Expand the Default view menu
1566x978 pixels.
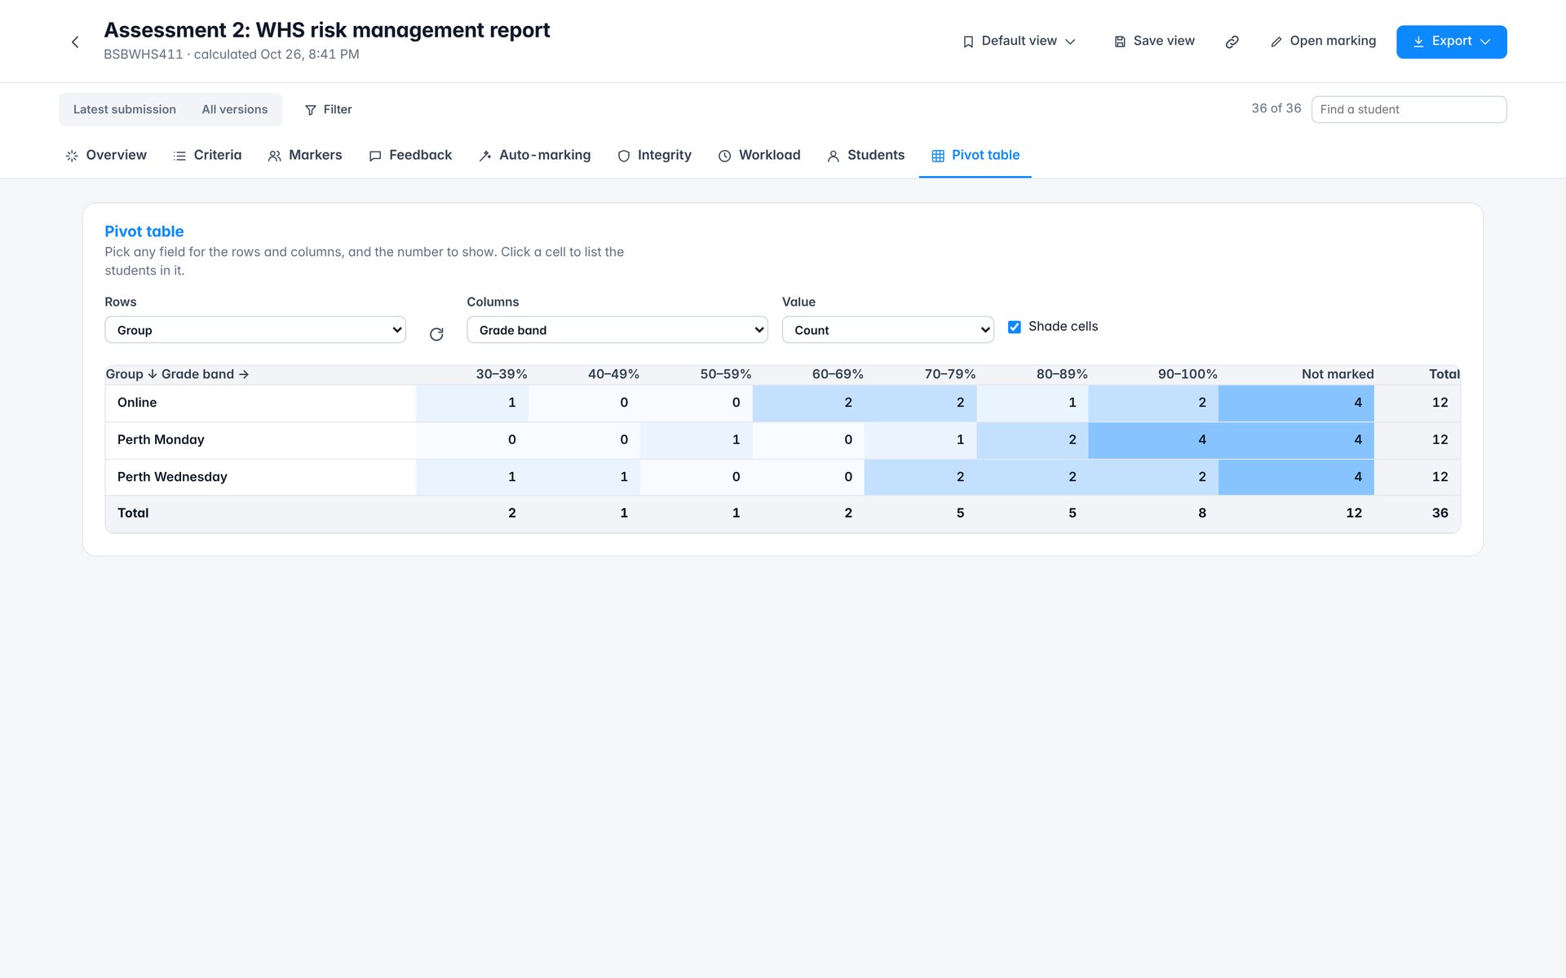[1020, 42]
